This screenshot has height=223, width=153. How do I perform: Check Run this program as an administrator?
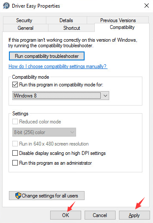15,163
